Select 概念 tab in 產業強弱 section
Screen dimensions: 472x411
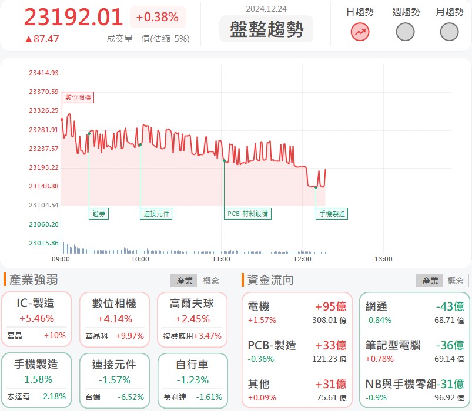(x=211, y=281)
